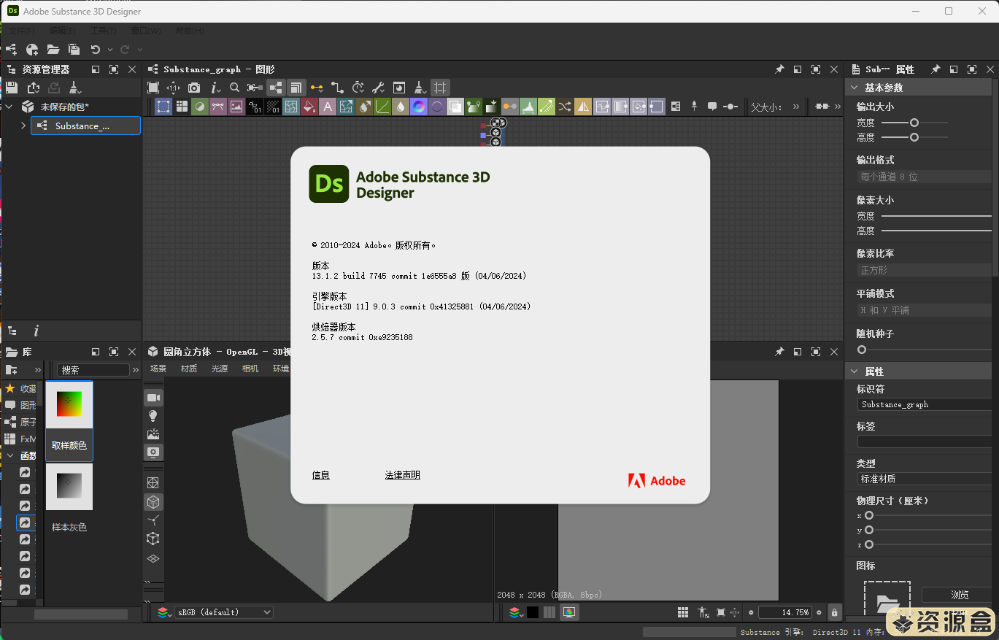
Task: Add a Comment via the speech bubble icon
Action: coord(712,107)
